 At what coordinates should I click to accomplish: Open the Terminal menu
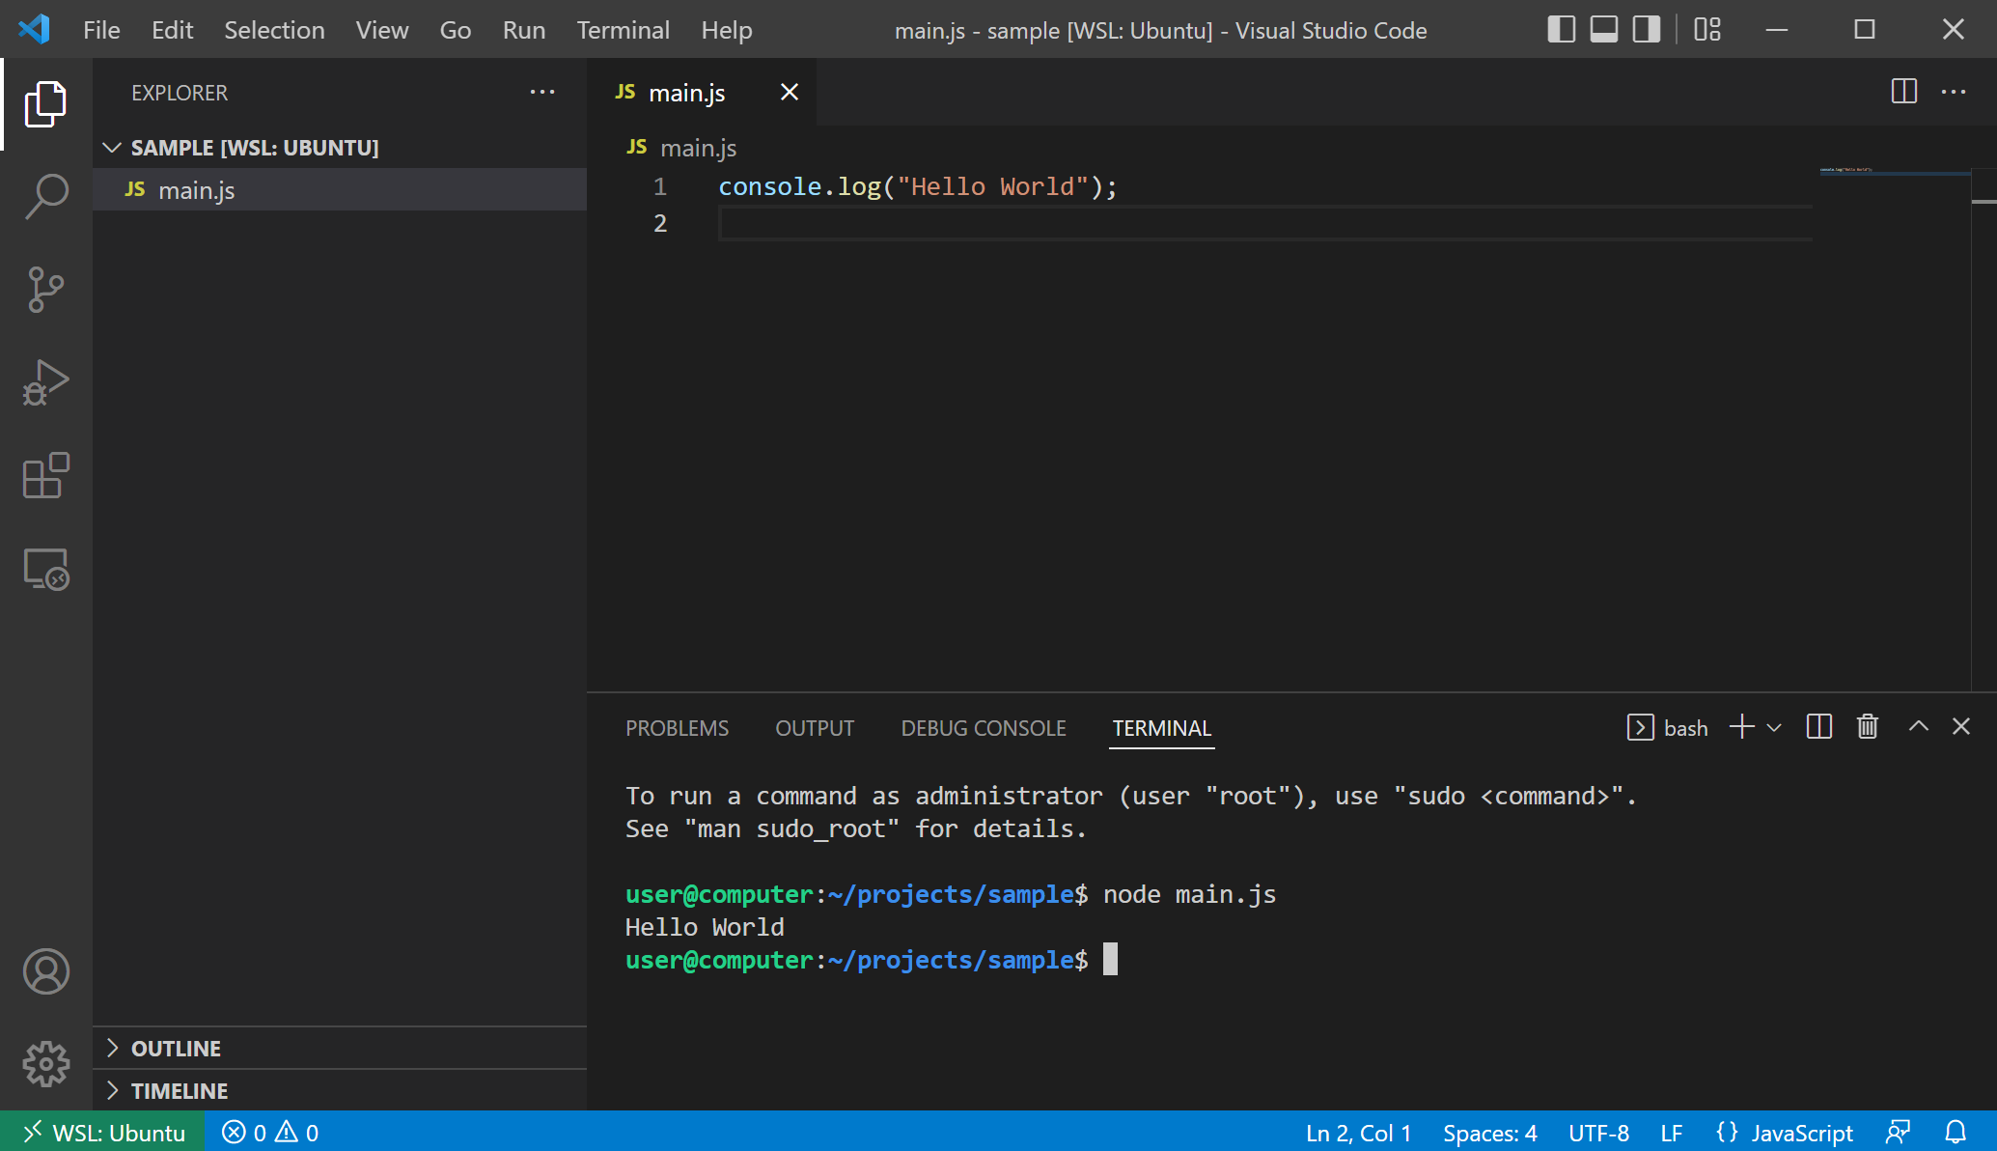point(623,30)
